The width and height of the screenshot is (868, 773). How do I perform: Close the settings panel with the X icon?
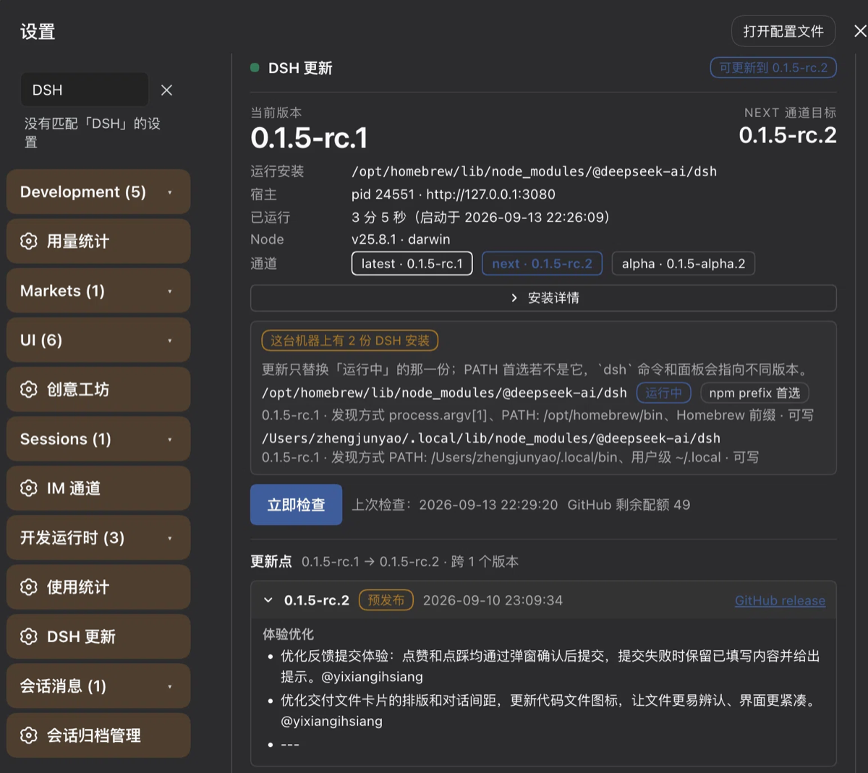(x=860, y=31)
